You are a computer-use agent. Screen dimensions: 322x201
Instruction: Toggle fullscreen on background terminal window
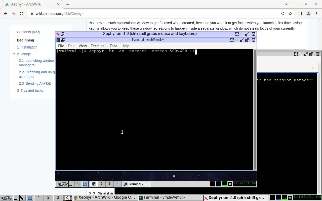(296, 54)
